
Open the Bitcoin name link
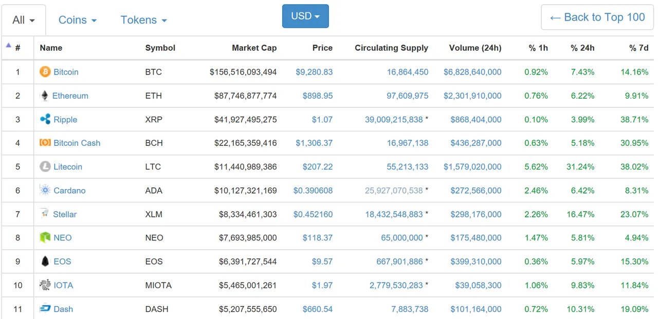point(66,72)
